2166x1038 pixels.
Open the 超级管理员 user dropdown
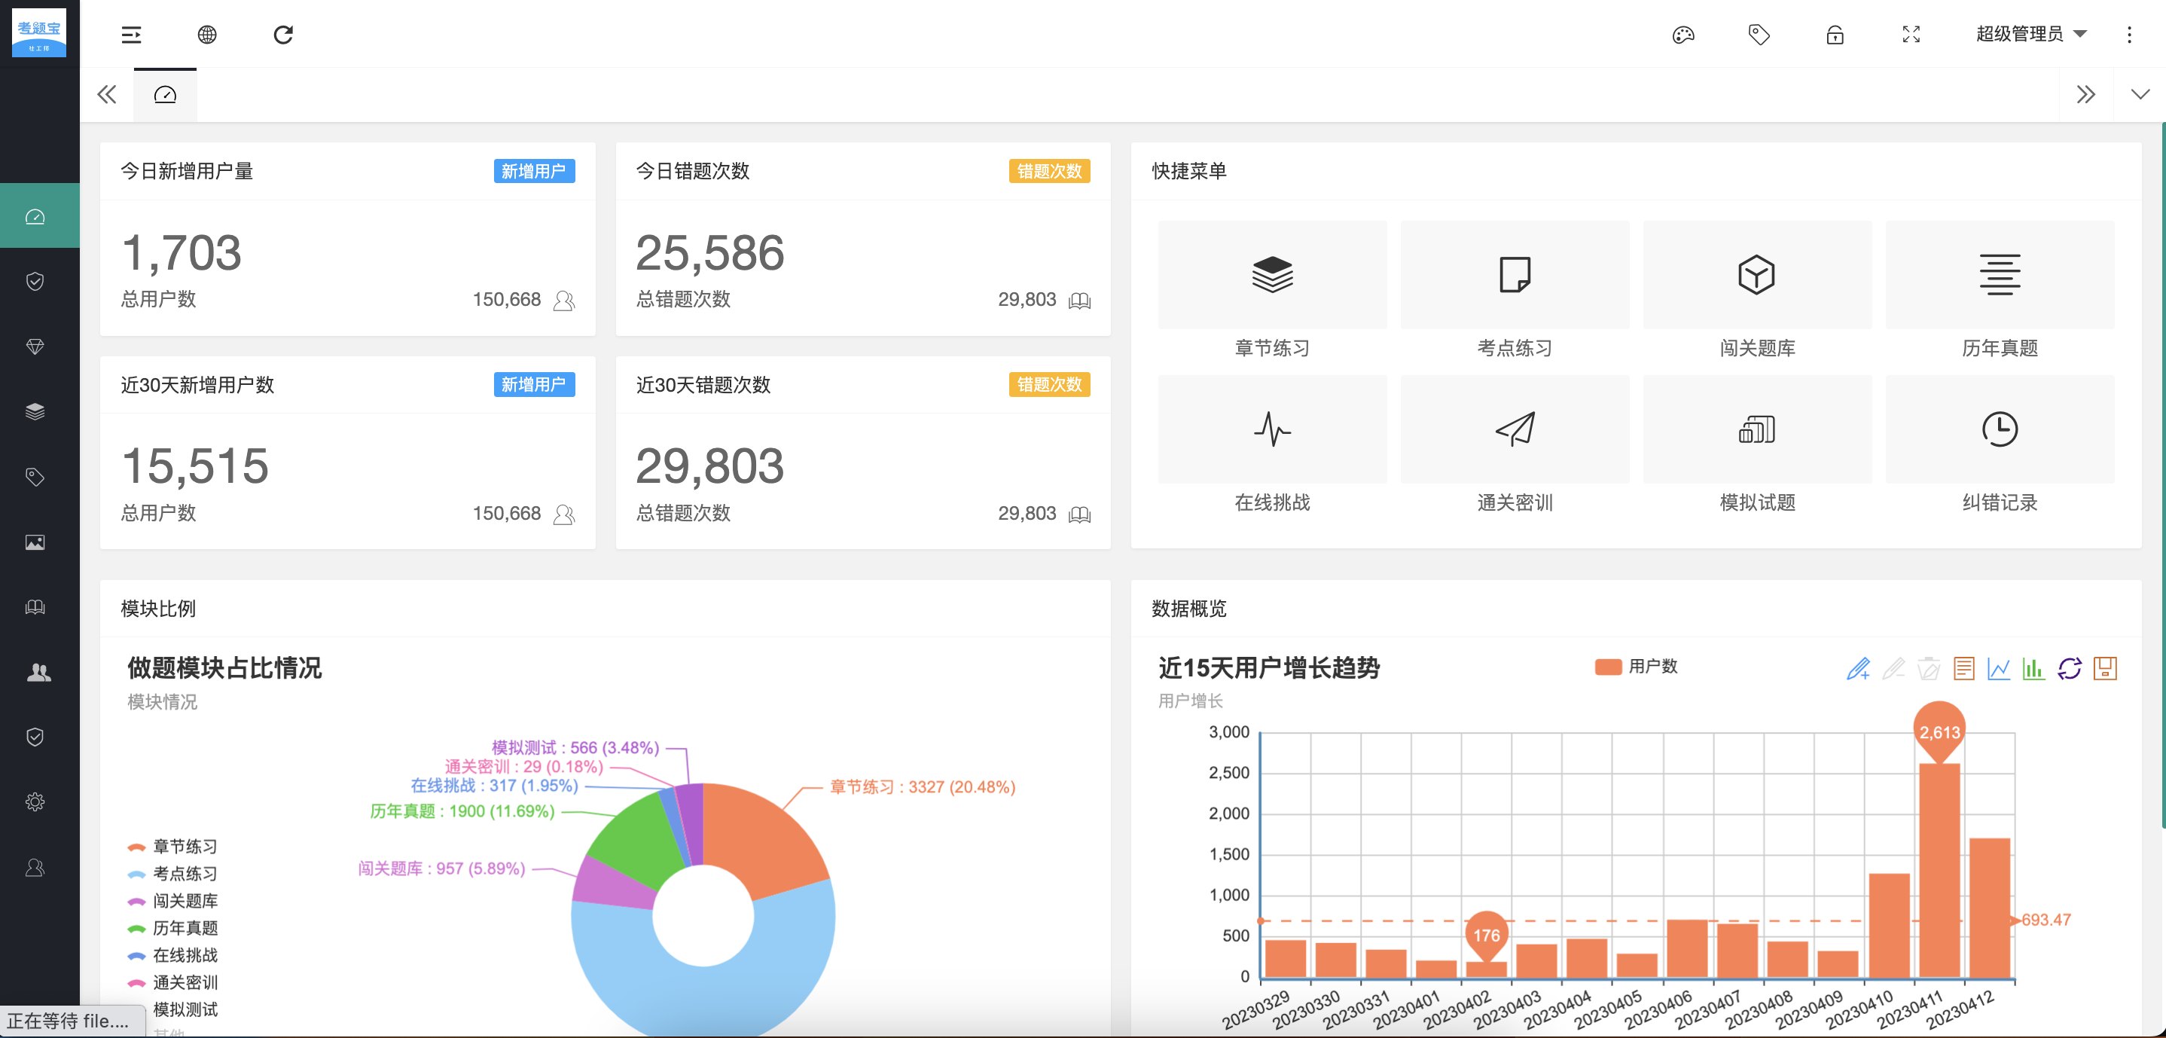(x=2030, y=35)
